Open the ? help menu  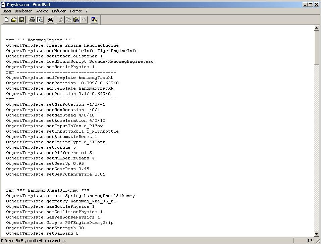tap(87, 11)
